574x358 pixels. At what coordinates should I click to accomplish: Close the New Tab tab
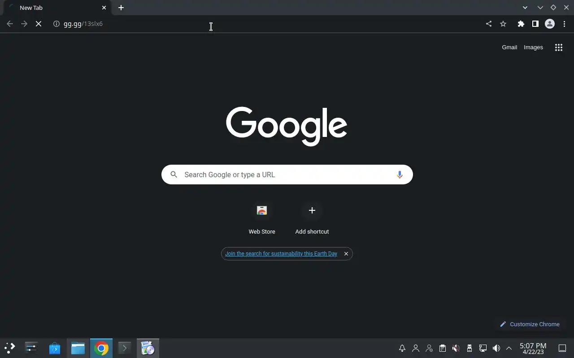tap(104, 8)
